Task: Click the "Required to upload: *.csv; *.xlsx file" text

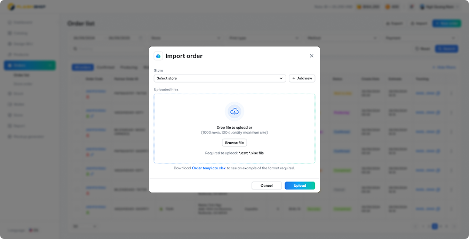Action: click(234, 153)
